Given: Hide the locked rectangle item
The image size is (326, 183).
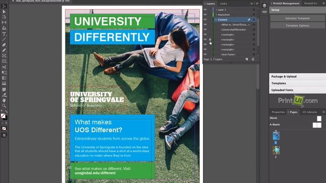Looking at the screenshot, I should point(205,40).
